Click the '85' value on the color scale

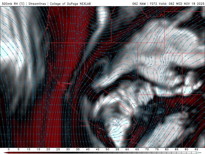(177, 149)
